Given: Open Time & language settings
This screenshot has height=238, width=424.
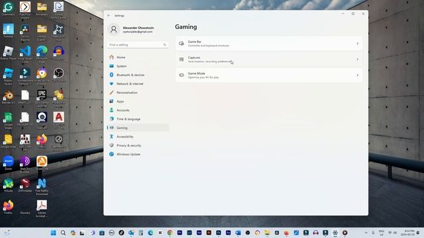Looking at the screenshot, I should point(138,119).
